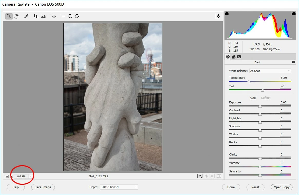Rotate image counterclockwise
The width and height of the screenshot is (299, 195).
[x=70, y=16]
